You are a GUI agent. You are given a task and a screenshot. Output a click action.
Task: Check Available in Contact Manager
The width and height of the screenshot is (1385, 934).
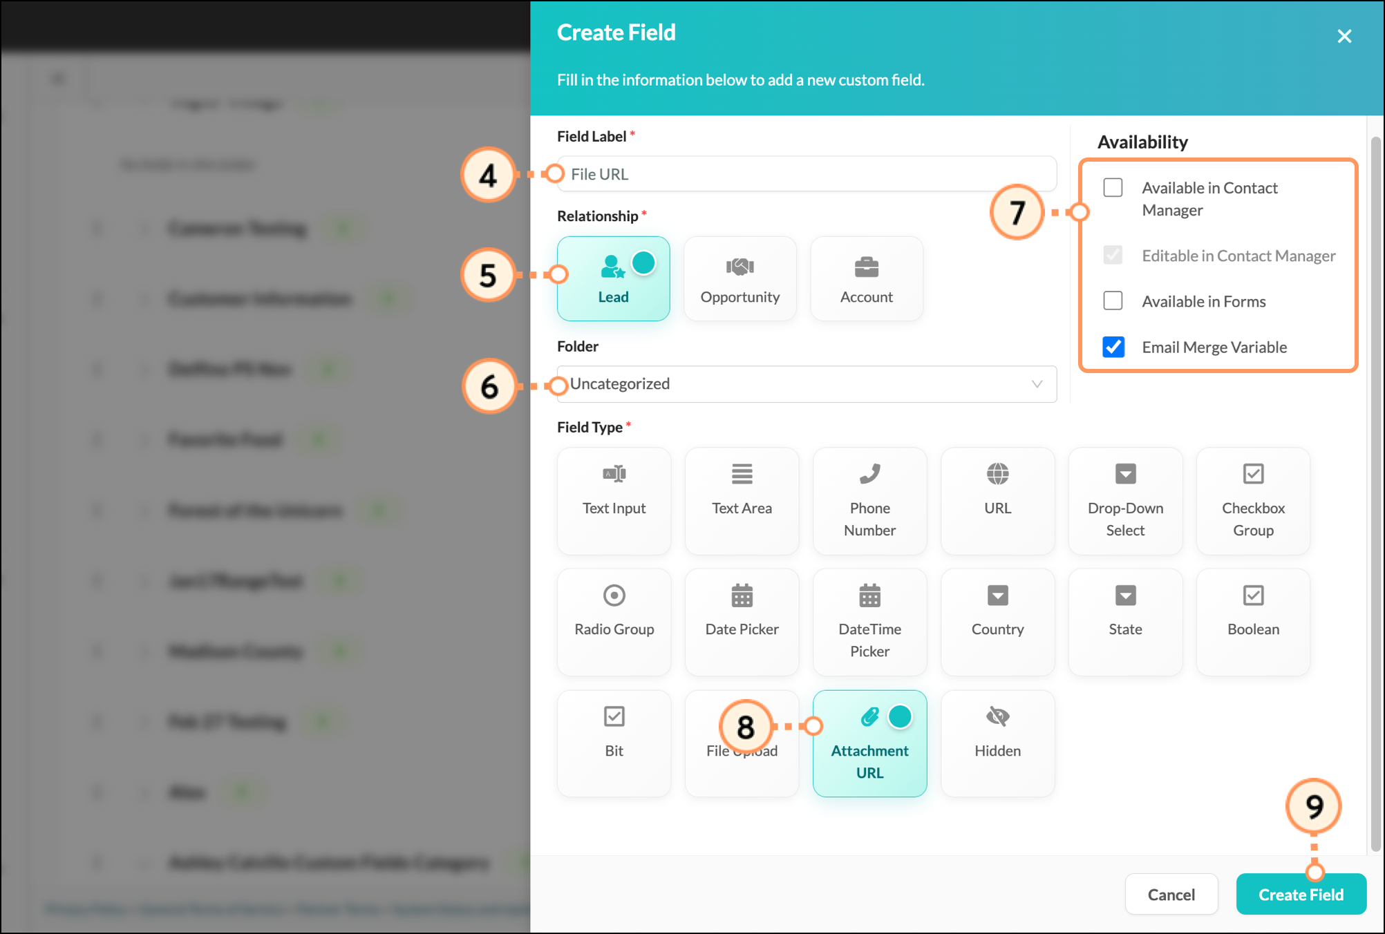pyautogui.click(x=1113, y=187)
